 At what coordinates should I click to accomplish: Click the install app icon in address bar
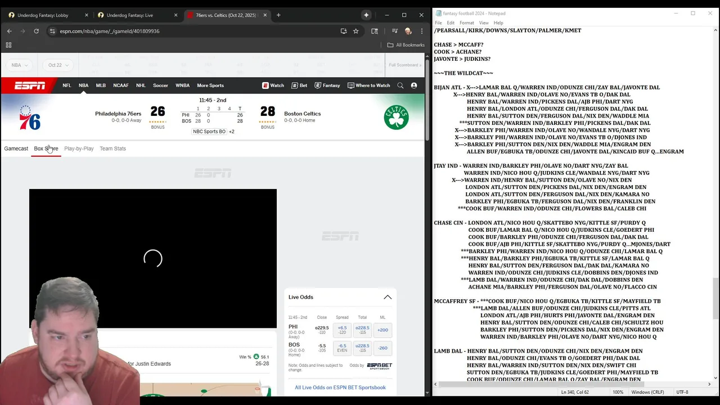point(344,31)
